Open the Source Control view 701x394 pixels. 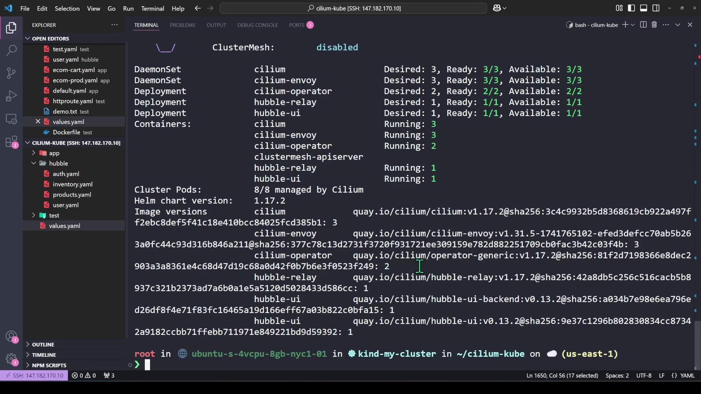[x=11, y=73]
